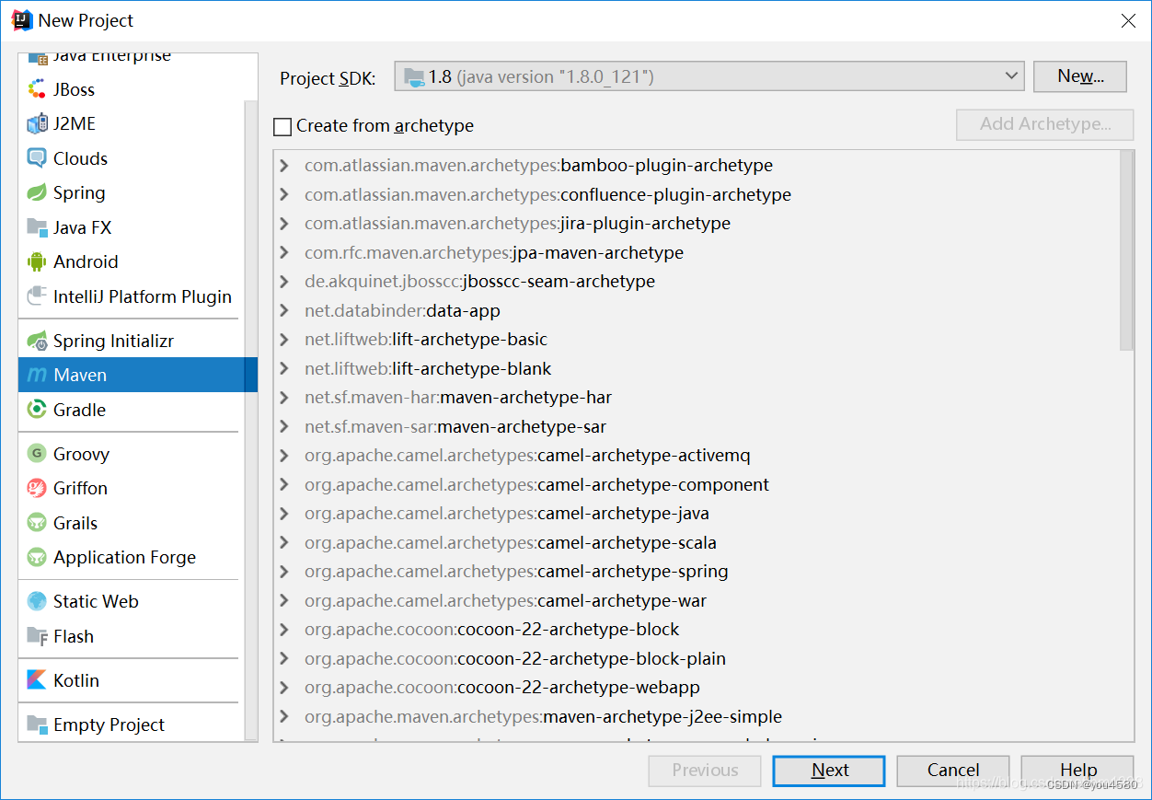Click the Next button

click(x=829, y=771)
